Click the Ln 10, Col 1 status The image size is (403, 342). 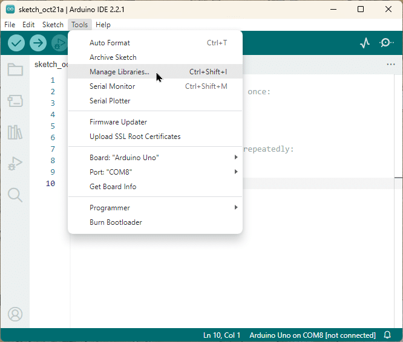(x=222, y=335)
